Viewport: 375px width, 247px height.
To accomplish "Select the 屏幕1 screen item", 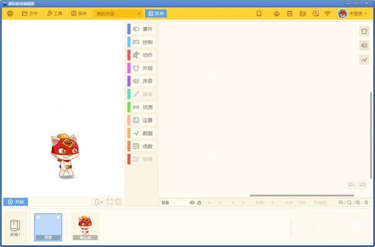I will (x=15, y=228).
